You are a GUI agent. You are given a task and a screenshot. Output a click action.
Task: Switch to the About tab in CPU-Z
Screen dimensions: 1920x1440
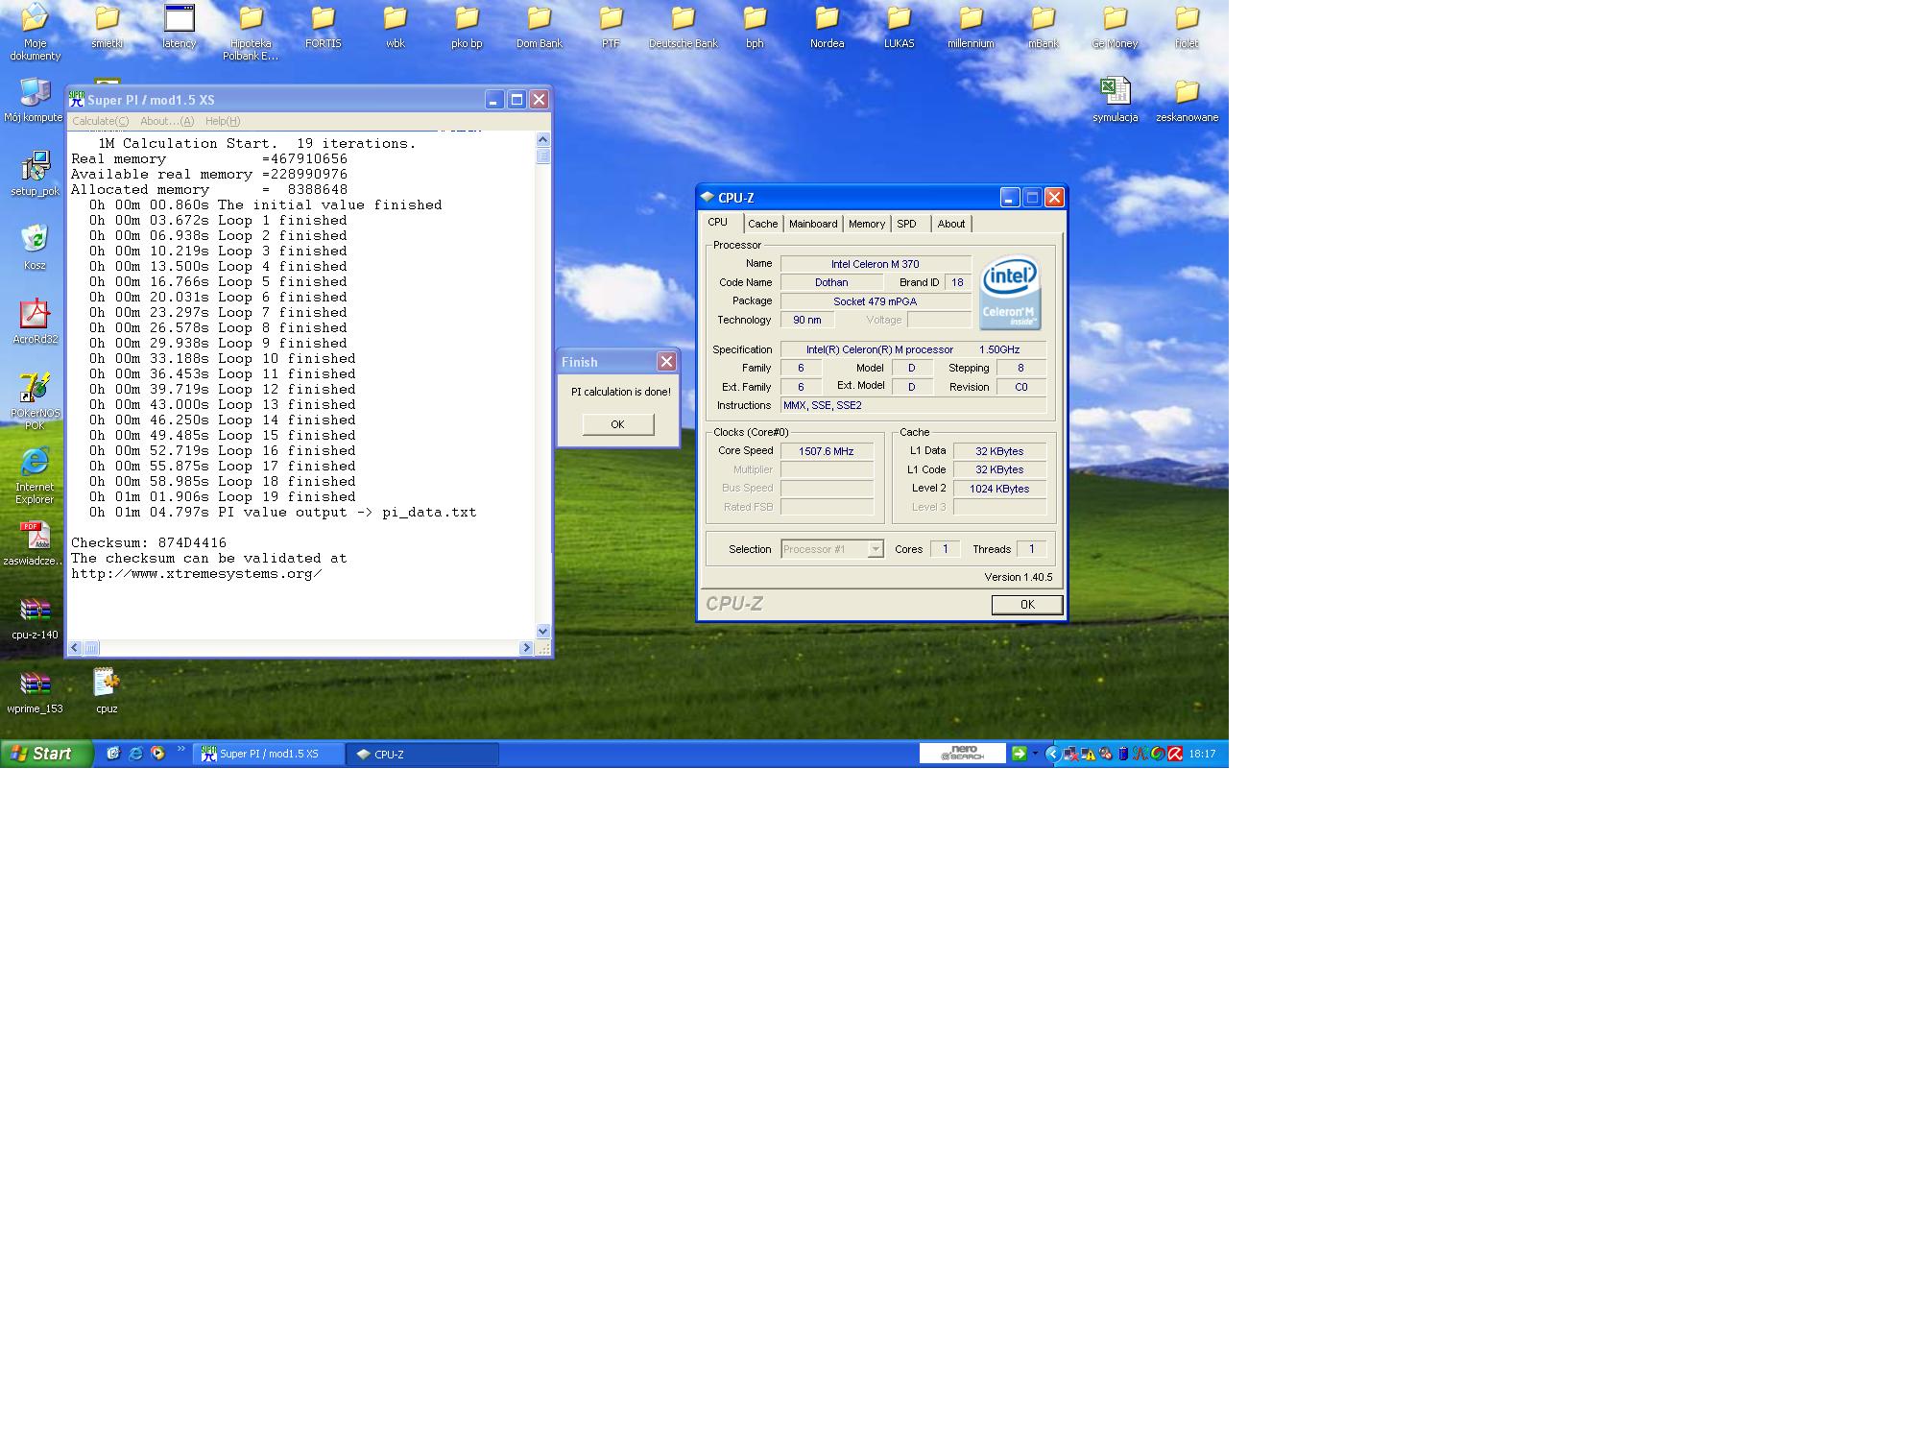(951, 224)
